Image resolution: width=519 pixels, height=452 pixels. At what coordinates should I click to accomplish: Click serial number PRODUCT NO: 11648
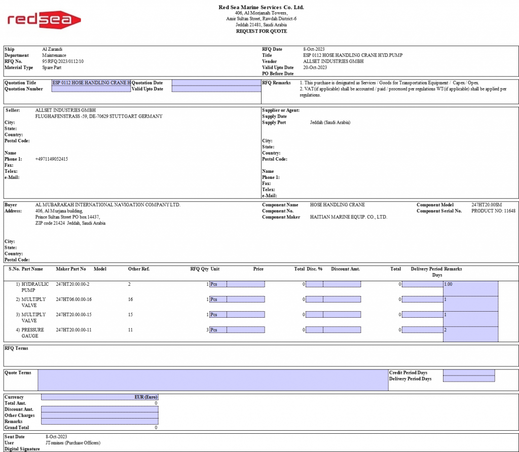(494, 211)
